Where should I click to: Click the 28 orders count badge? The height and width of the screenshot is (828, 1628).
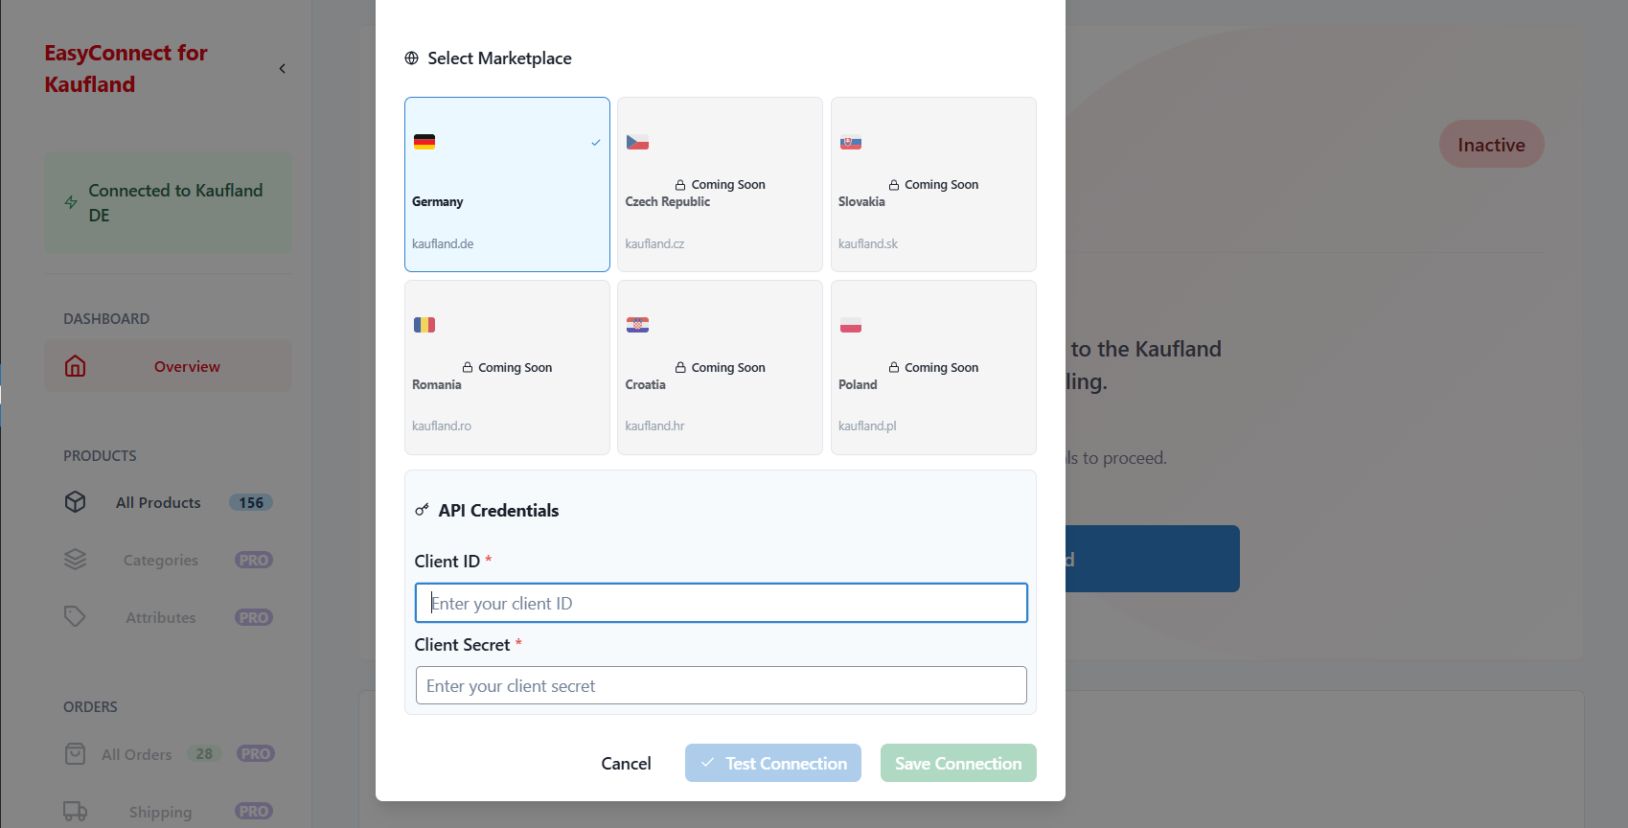point(204,754)
